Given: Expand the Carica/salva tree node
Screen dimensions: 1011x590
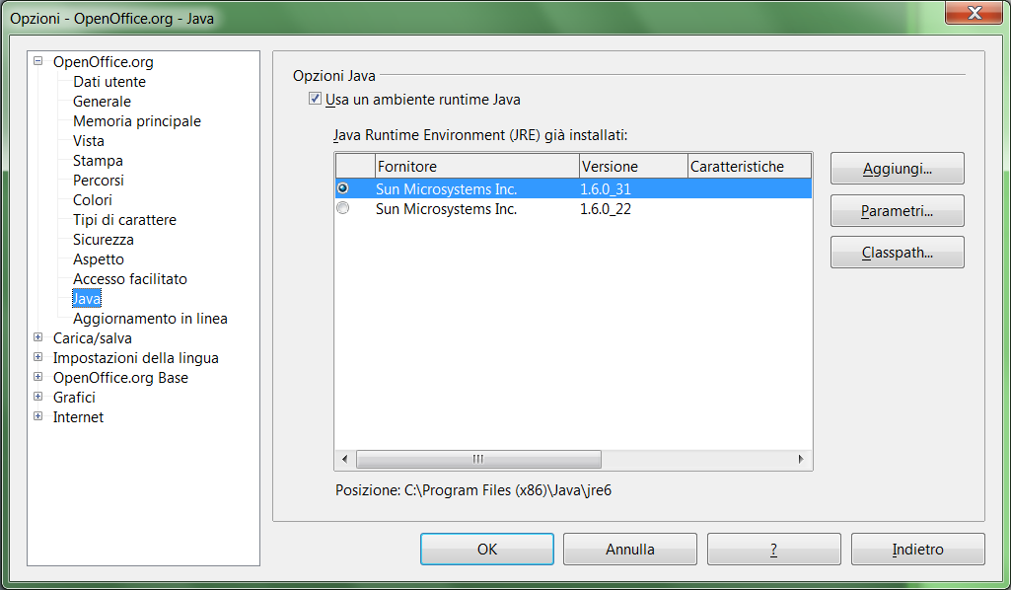Looking at the screenshot, I should tap(38, 337).
